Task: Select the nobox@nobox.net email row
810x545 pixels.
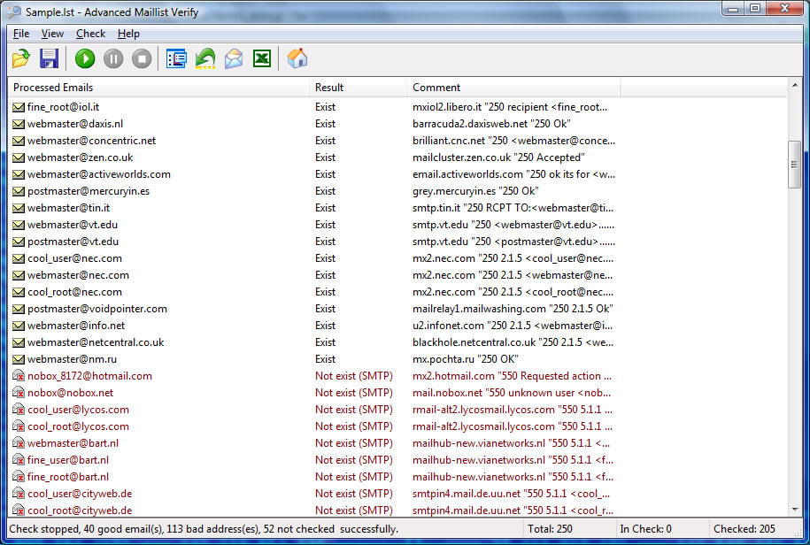Action: (x=70, y=393)
